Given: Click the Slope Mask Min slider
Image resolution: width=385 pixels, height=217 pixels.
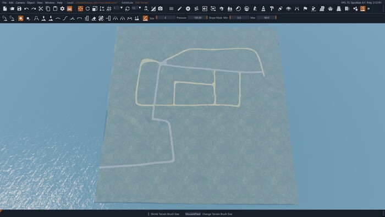Looking at the screenshot, I should tap(239, 18).
